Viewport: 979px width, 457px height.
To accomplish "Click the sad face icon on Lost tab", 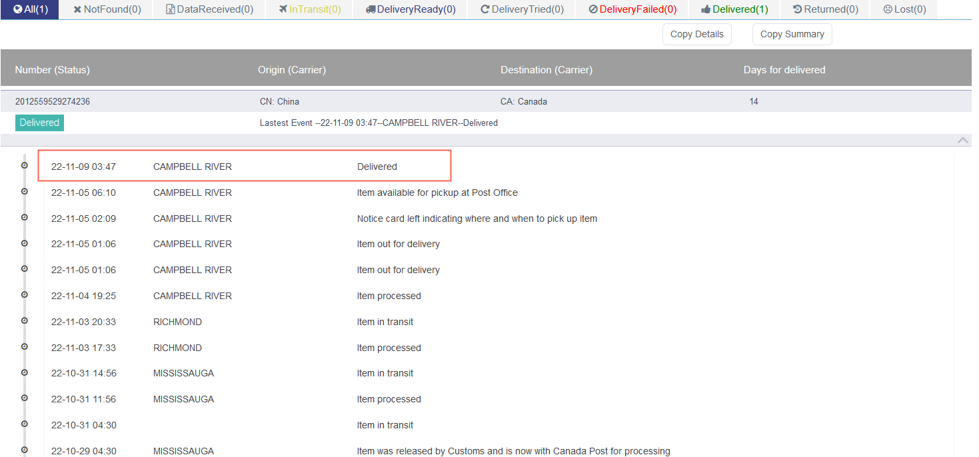I will click(x=888, y=9).
